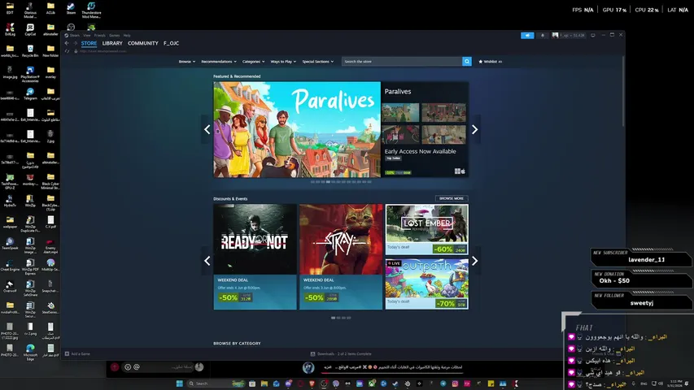This screenshot has width=694, height=390.
Task: Go forward with the Steam forward arrow
Action: [75, 43]
